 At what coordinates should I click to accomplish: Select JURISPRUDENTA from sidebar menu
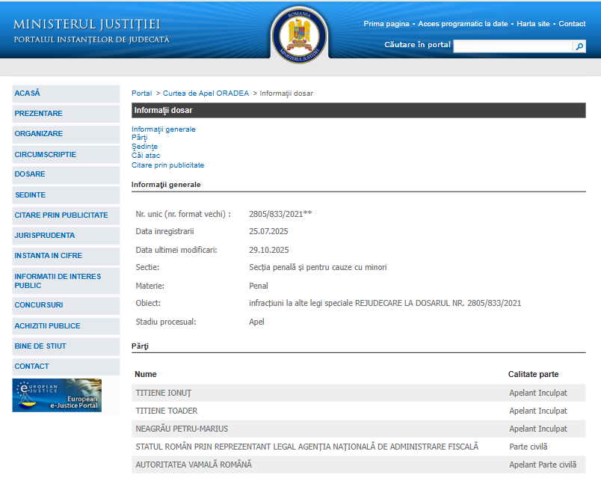pyautogui.click(x=45, y=236)
